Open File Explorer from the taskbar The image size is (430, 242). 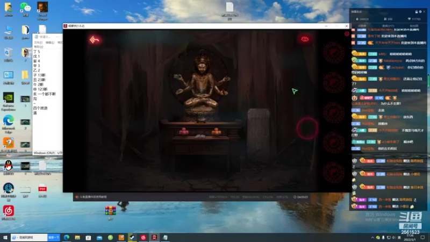pos(77,237)
